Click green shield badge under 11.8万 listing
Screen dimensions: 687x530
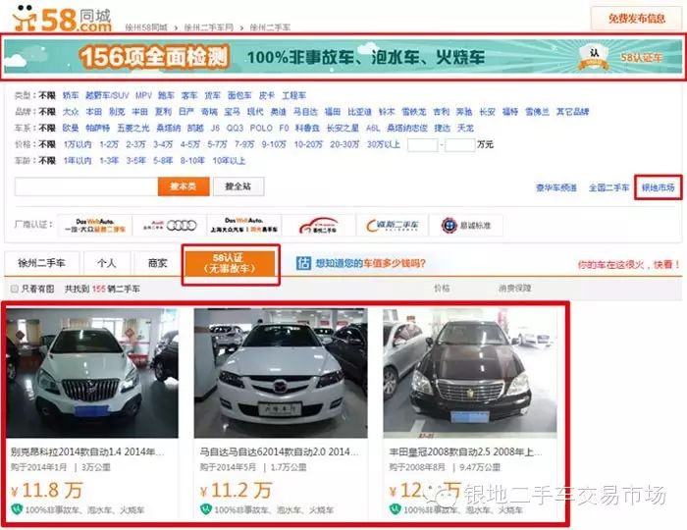point(17,509)
